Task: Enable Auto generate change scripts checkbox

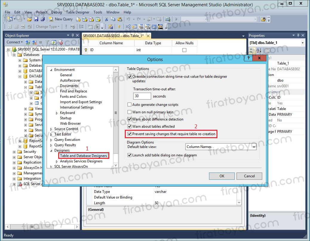Action: coord(130,105)
